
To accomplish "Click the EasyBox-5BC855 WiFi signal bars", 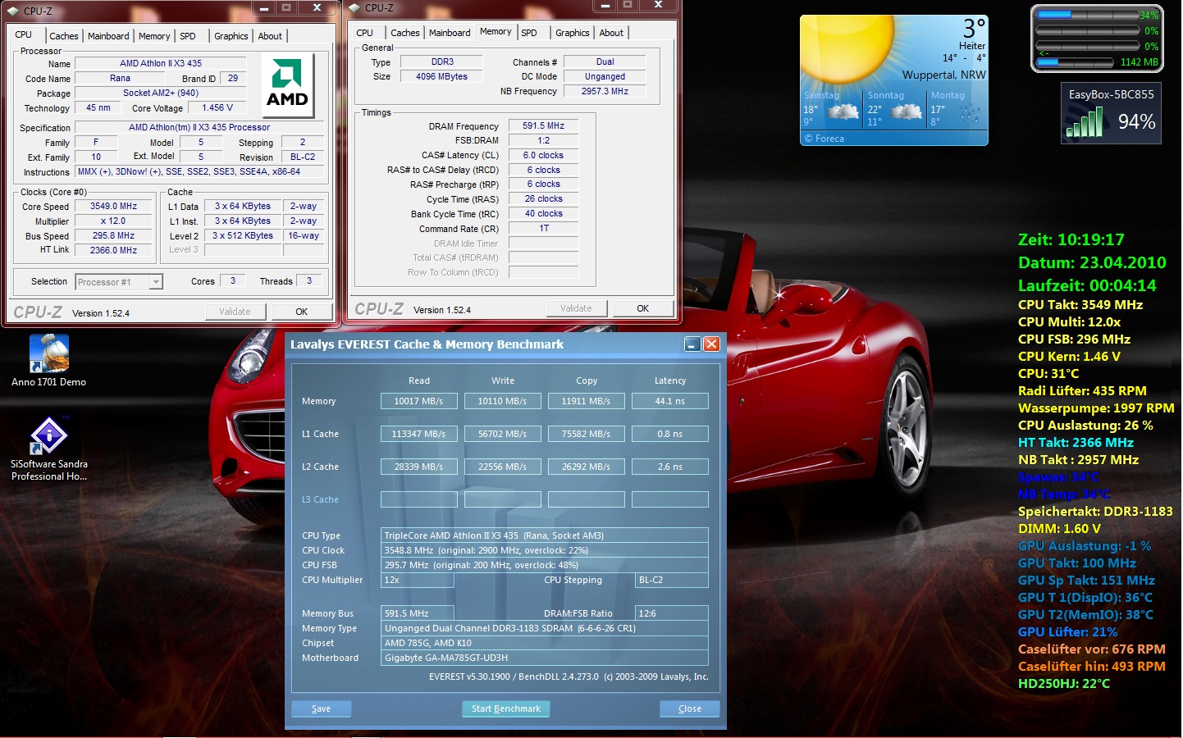I will 1085,124.
